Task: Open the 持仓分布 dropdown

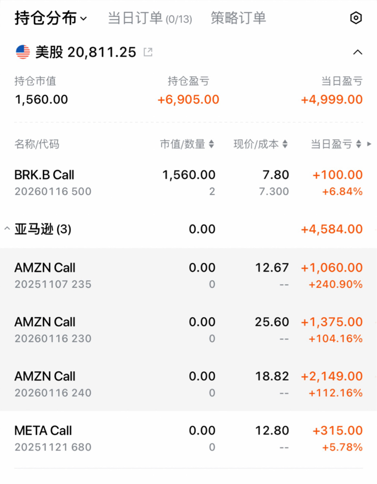Action: coord(51,18)
